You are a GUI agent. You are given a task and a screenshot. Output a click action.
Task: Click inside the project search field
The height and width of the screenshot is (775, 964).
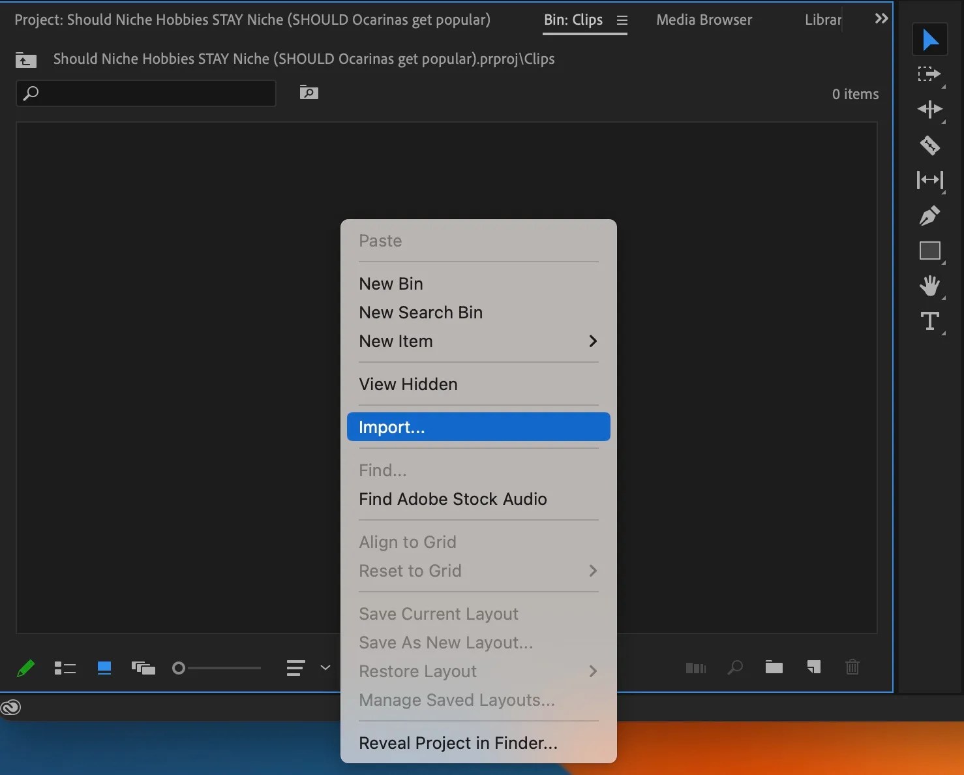point(145,93)
